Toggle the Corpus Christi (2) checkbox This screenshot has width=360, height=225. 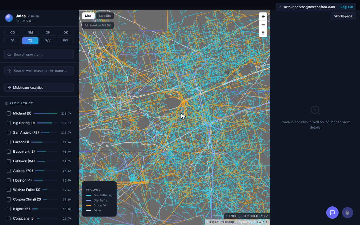9,200
